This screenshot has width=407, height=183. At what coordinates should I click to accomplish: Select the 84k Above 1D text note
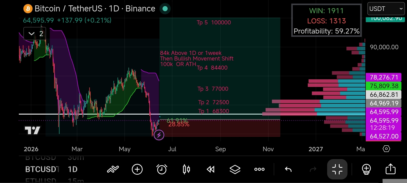tap(196, 58)
